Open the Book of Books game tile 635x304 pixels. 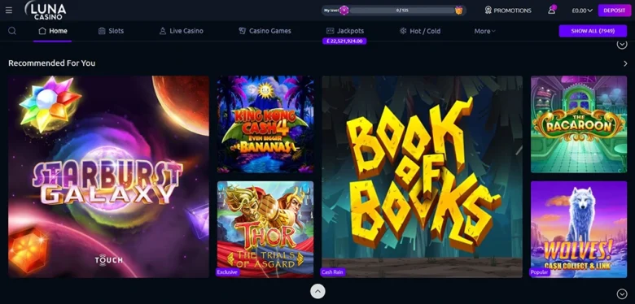pyautogui.click(x=422, y=176)
